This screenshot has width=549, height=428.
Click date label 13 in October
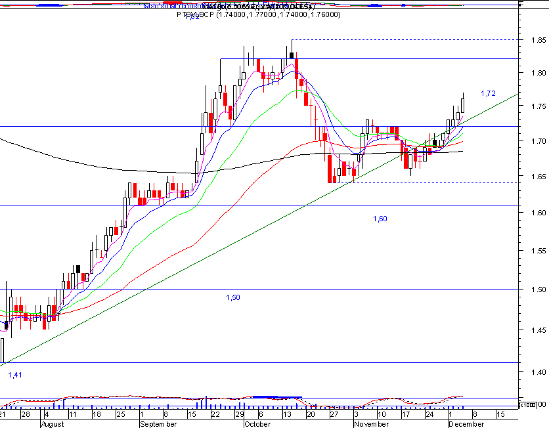click(287, 414)
